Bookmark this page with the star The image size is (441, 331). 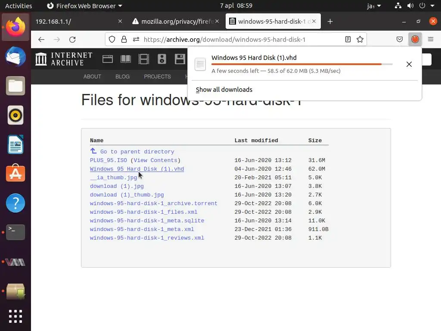click(360, 39)
